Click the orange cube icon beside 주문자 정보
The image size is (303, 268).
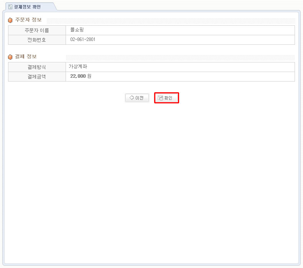[10, 20]
